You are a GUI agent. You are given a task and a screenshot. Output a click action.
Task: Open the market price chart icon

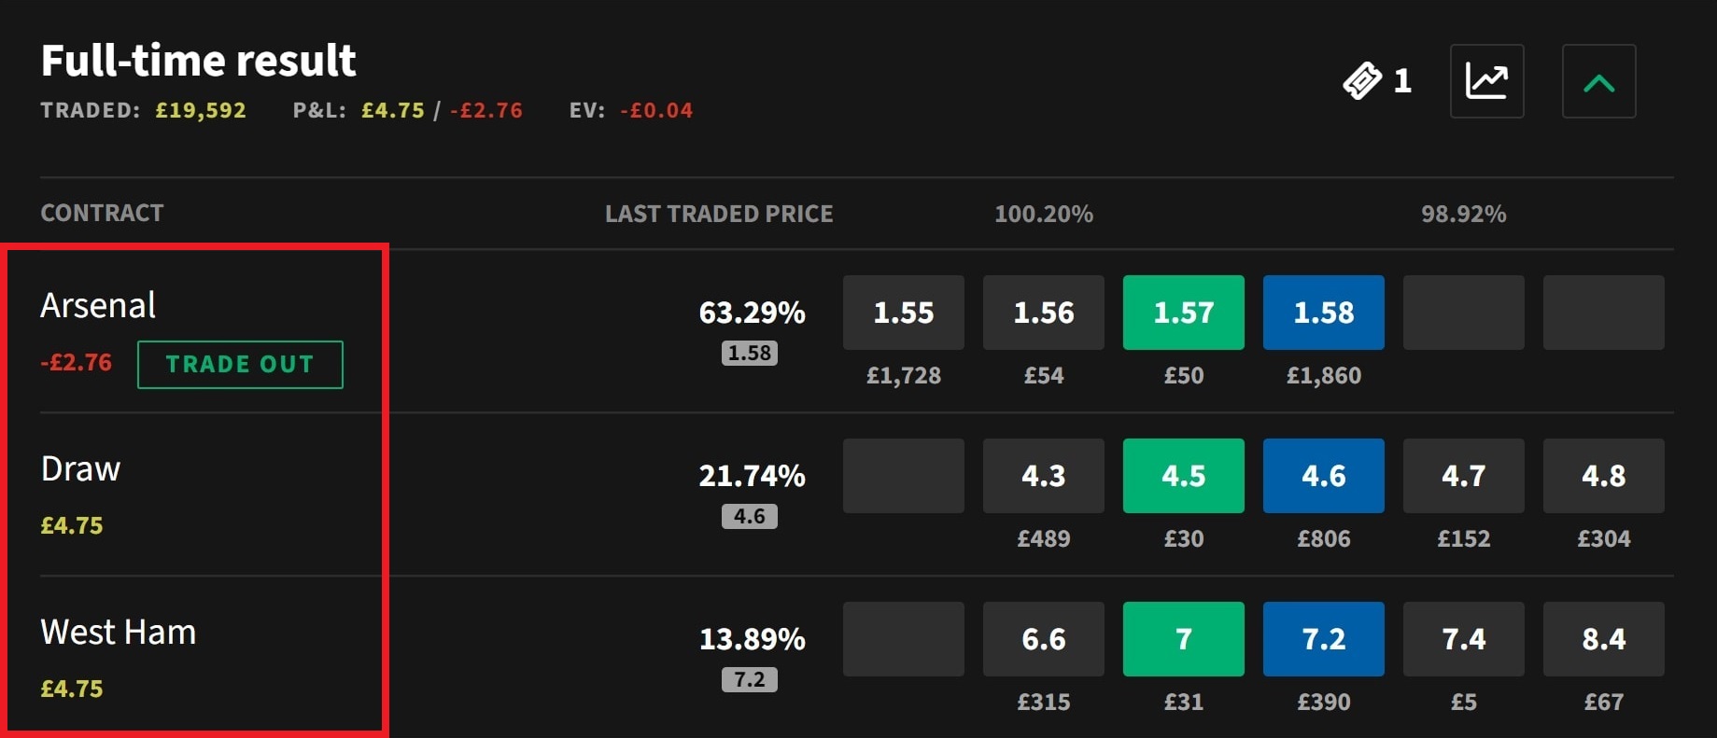point(1486,81)
